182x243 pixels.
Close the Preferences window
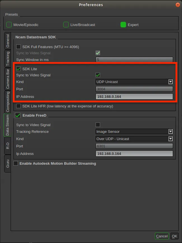pyautogui.click(x=178, y=5)
